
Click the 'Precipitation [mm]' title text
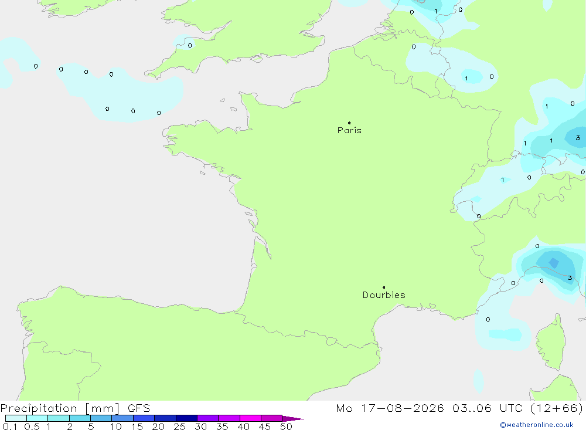[x=60, y=408]
